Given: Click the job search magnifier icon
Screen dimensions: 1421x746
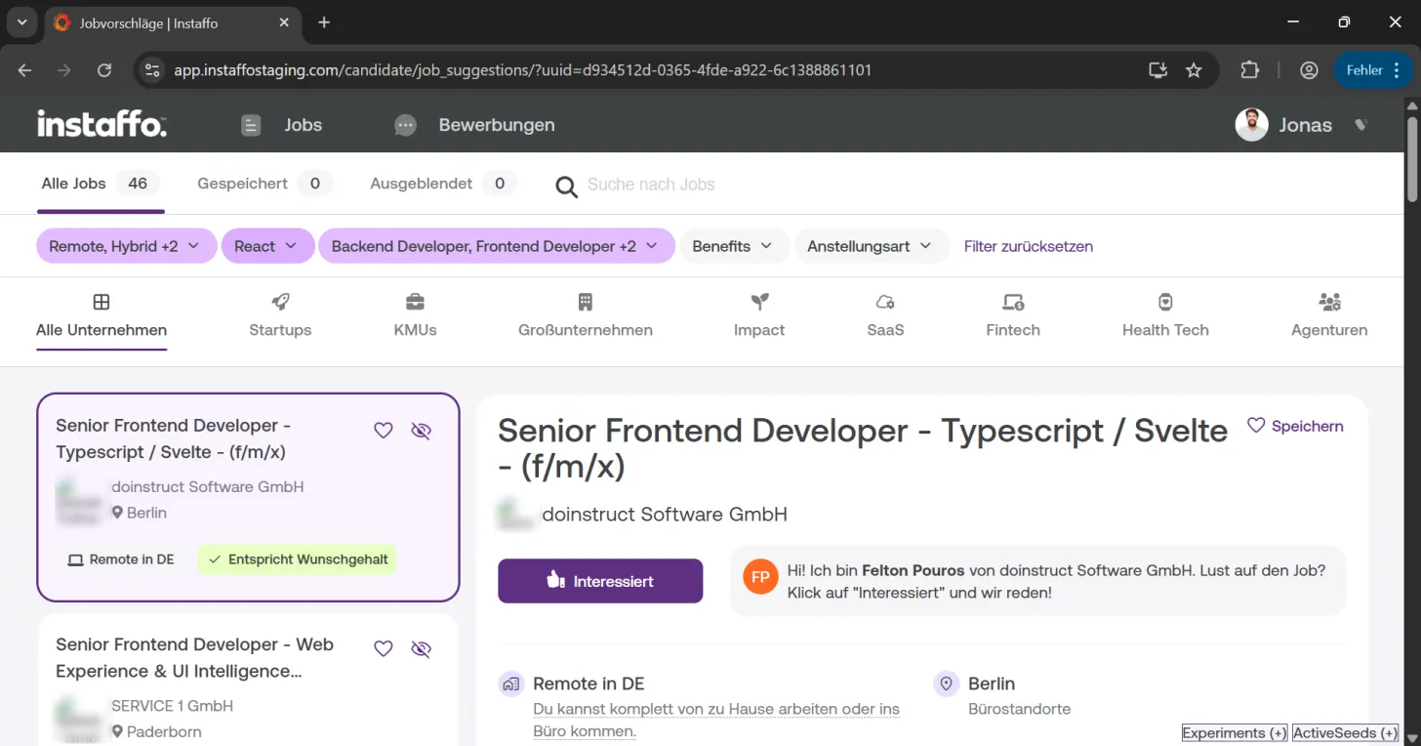Looking at the screenshot, I should (566, 186).
